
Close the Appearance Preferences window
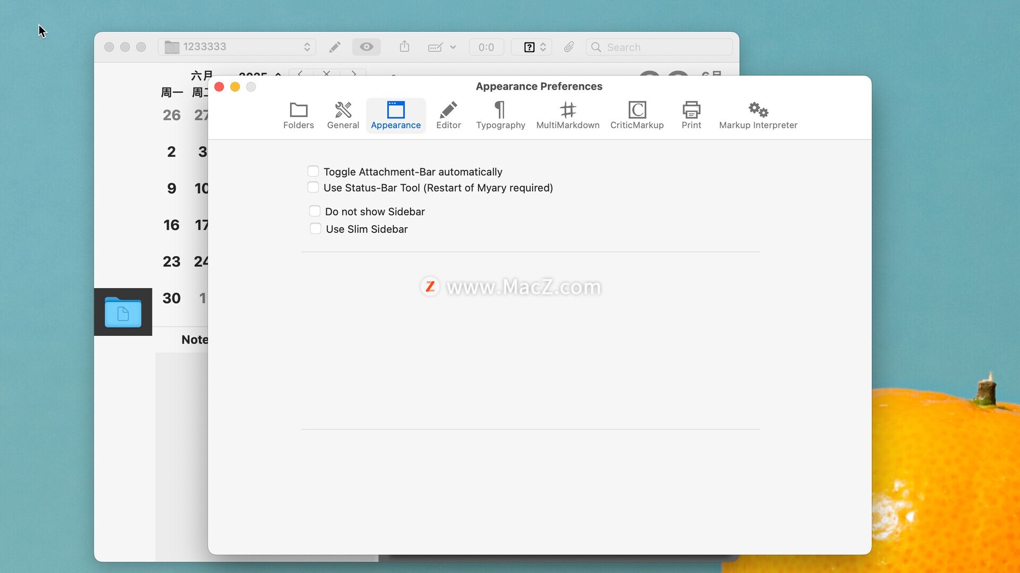[x=219, y=86]
